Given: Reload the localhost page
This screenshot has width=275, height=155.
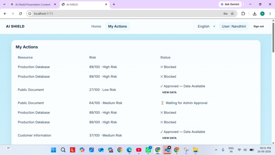Looking at the screenshot, I should point(20,14).
